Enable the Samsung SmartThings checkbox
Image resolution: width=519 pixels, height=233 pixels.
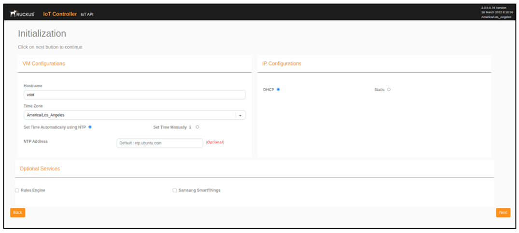tap(175, 191)
